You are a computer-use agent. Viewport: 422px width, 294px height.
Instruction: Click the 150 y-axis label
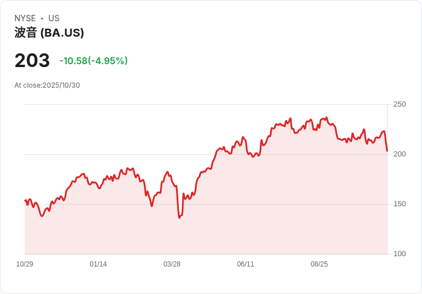pyautogui.click(x=399, y=204)
